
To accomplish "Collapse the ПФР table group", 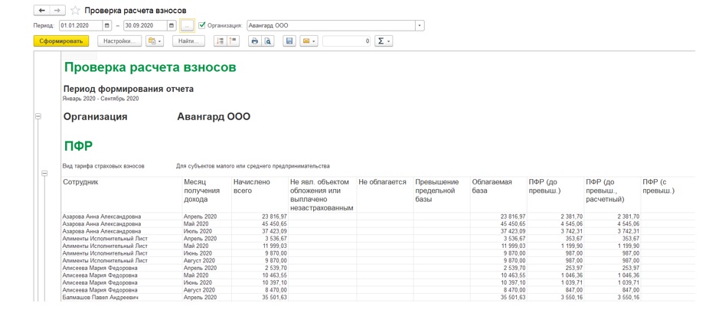I will tap(44, 174).
